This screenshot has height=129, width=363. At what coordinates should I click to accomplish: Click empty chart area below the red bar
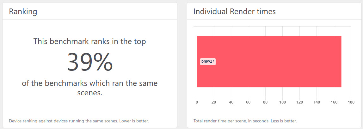coord(274,92)
